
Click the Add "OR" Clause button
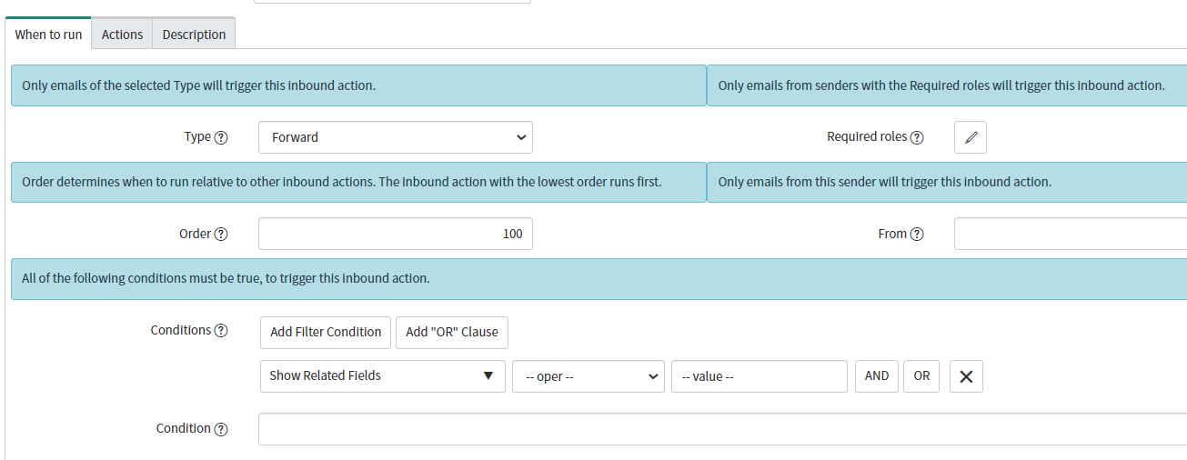pyautogui.click(x=452, y=332)
